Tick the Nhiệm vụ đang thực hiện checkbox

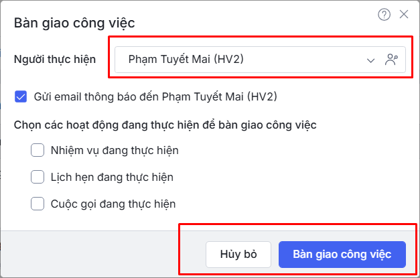click(38, 150)
